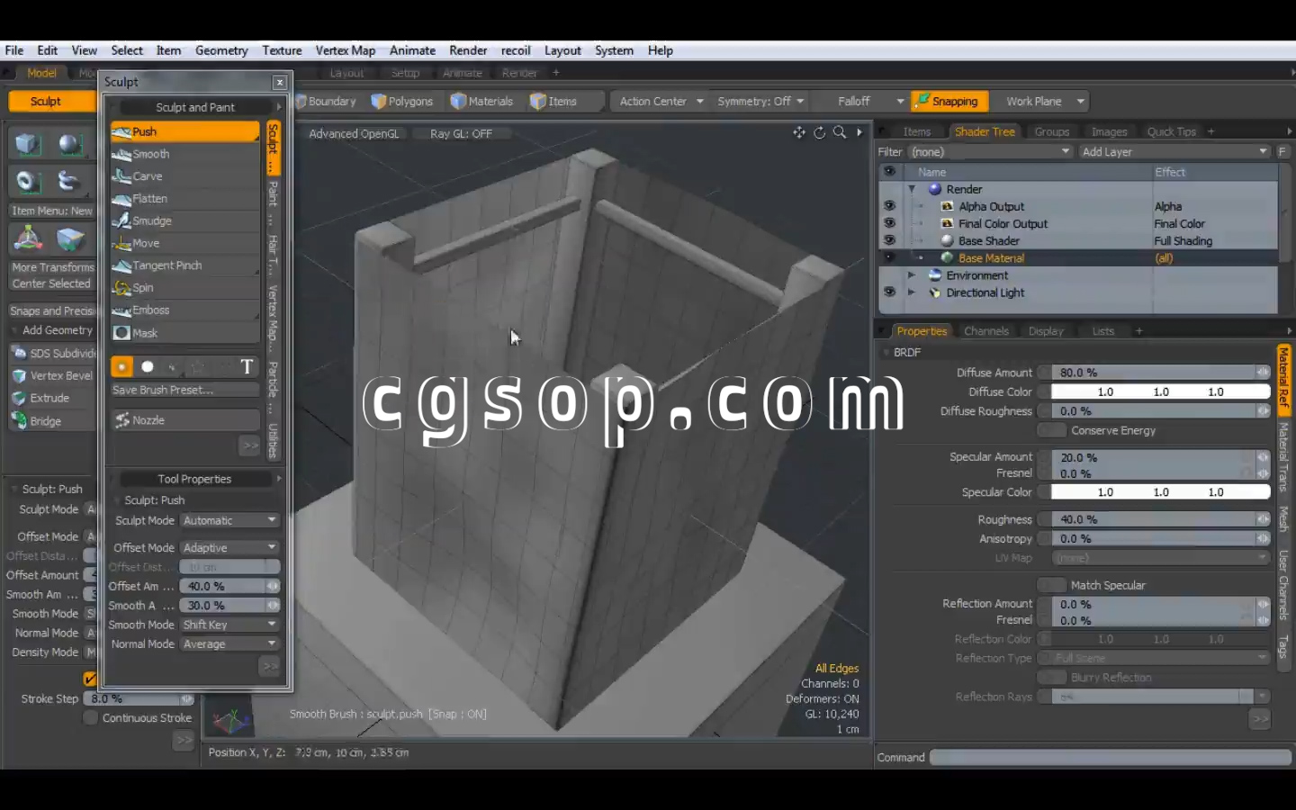Select the Move sculpt tool
The image size is (1296, 810).
(184, 243)
